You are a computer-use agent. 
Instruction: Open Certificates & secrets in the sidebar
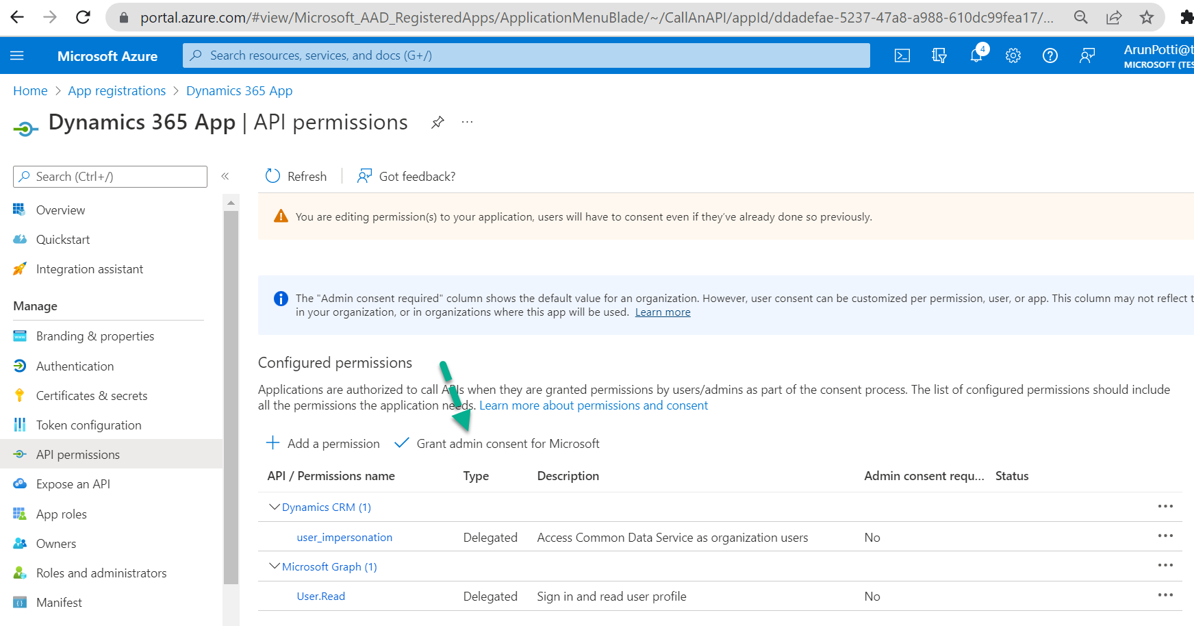tap(92, 395)
